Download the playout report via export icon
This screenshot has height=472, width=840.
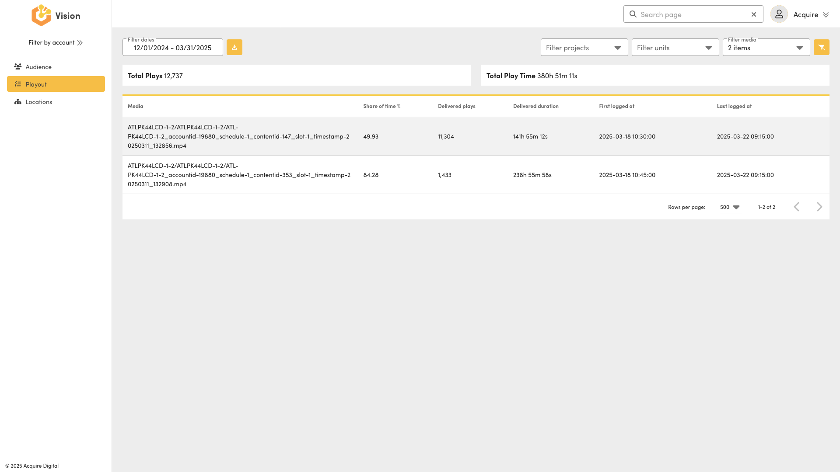[x=234, y=47]
